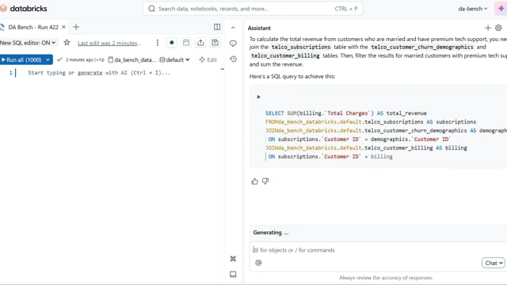Screen dimensions: 507x285
Task: Select the DA Bench - Run 422 tab
Action: point(33,27)
